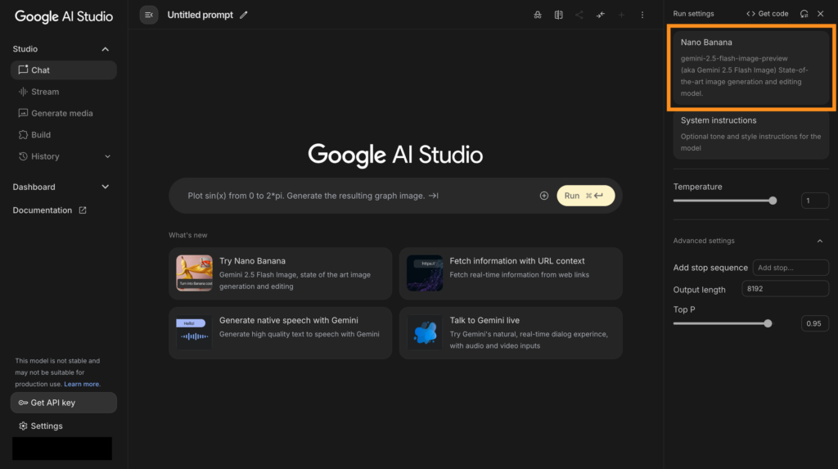Image resolution: width=838 pixels, height=469 pixels.
Task: Expand the History chevron
Action: click(x=107, y=156)
